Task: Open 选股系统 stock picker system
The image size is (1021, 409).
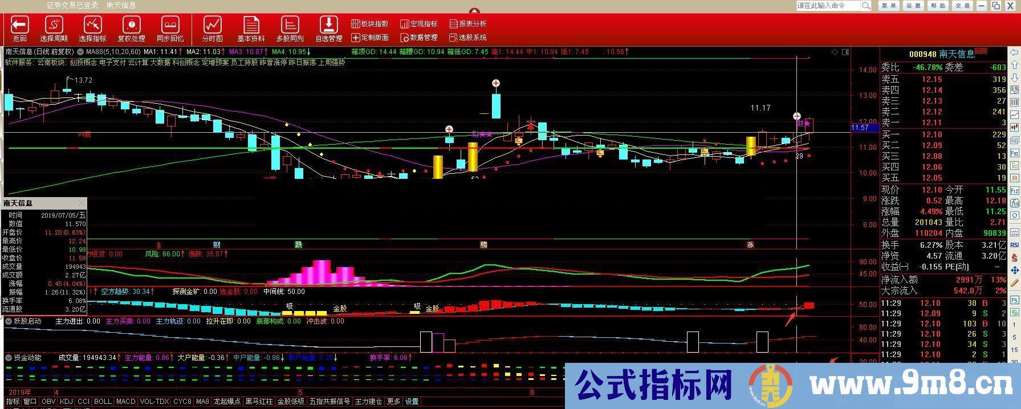Action: [468, 38]
